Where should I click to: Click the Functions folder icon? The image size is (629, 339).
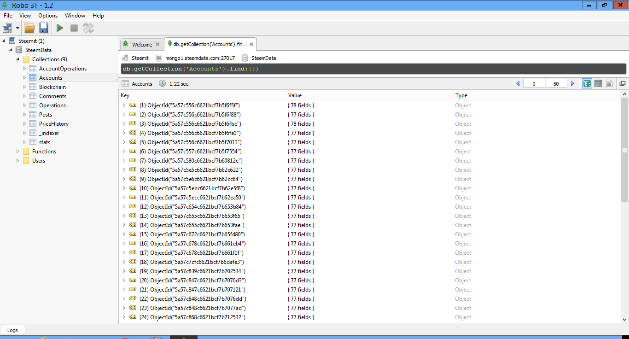pos(26,151)
